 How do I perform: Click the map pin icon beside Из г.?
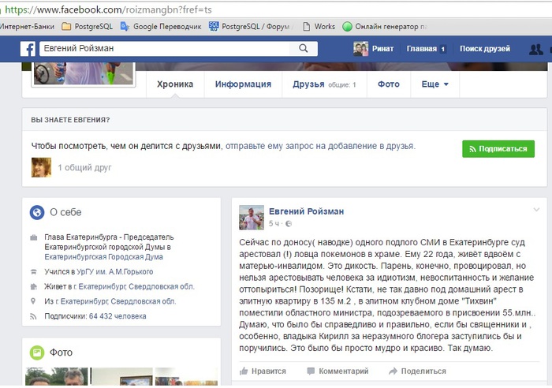coord(33,301)
